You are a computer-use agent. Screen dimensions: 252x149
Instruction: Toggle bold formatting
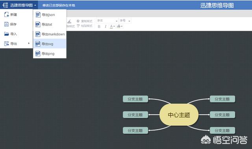point(99,26)
